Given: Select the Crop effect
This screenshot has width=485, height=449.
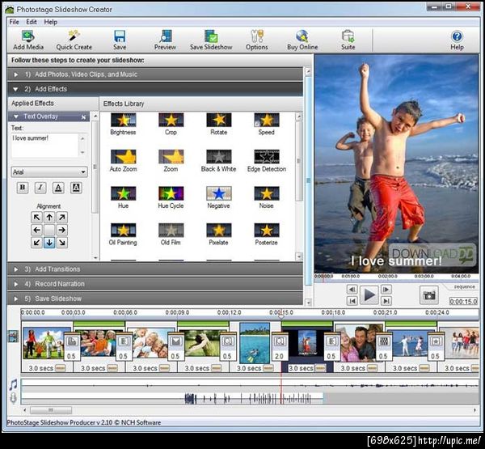Looking at the screenshot, I should 171,124.
